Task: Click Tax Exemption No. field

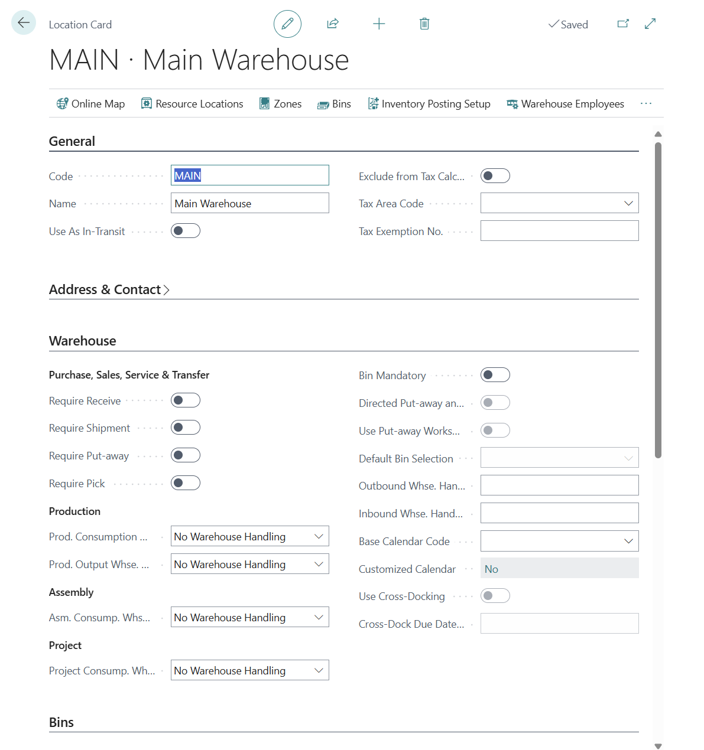Action: tap(560, 231)
